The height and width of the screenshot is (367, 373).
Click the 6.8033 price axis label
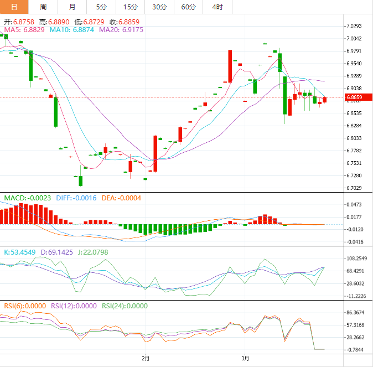[x=354, y=138]
